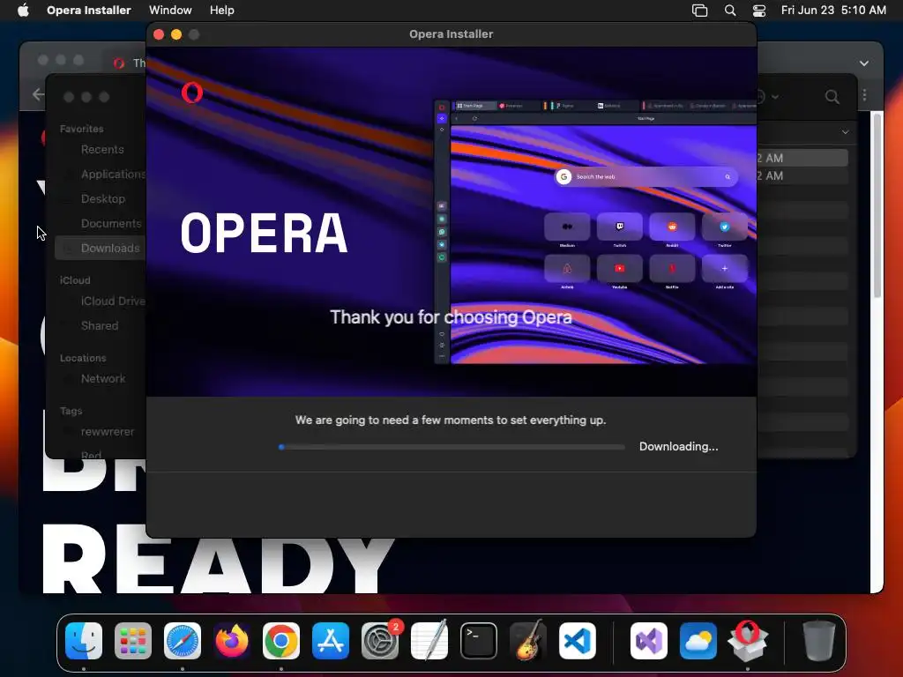
Task: Select Recents in Finder sidebar
Action: pos(101,150)
